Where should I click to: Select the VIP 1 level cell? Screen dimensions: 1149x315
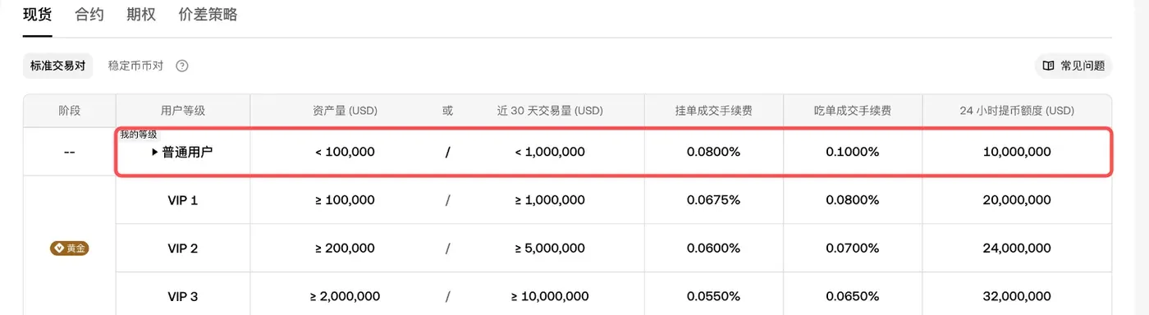(183, 199)
